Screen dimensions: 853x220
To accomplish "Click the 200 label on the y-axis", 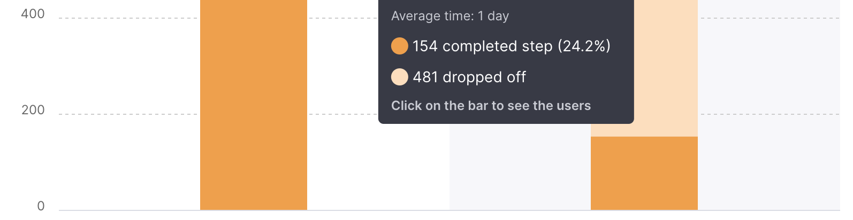I will [x=33, y=110].
